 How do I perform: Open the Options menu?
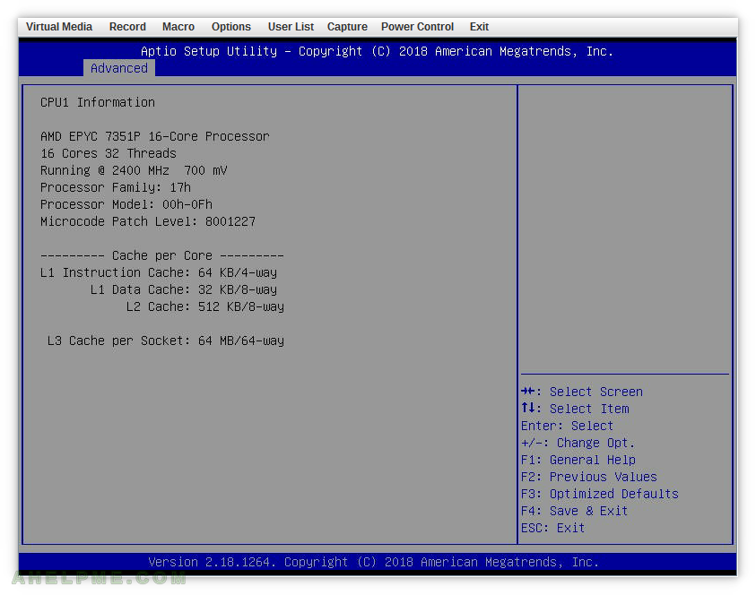[x=231, y=27]
